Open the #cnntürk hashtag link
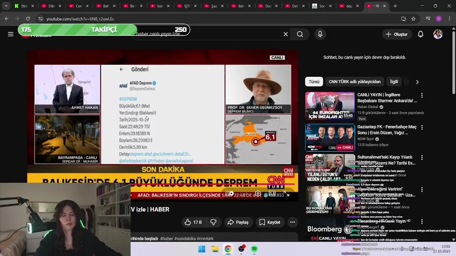Viewport: 456px width, 256px height. (x=205, y=239)
